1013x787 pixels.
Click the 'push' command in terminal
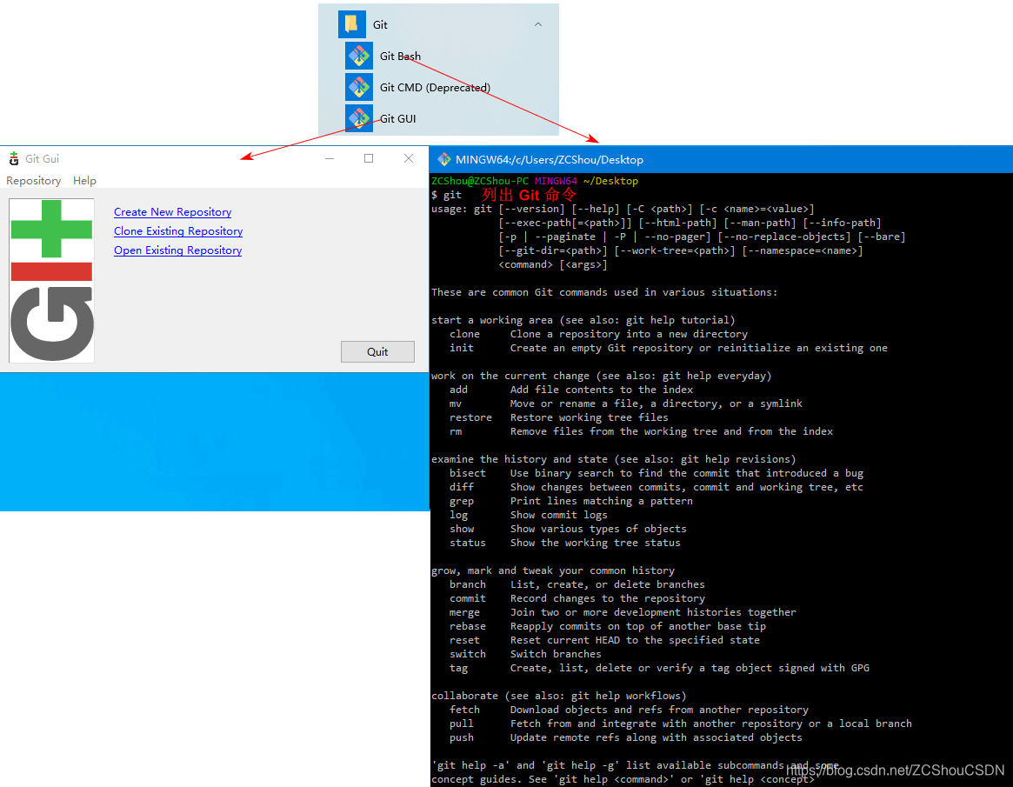(x=461, y=737)
